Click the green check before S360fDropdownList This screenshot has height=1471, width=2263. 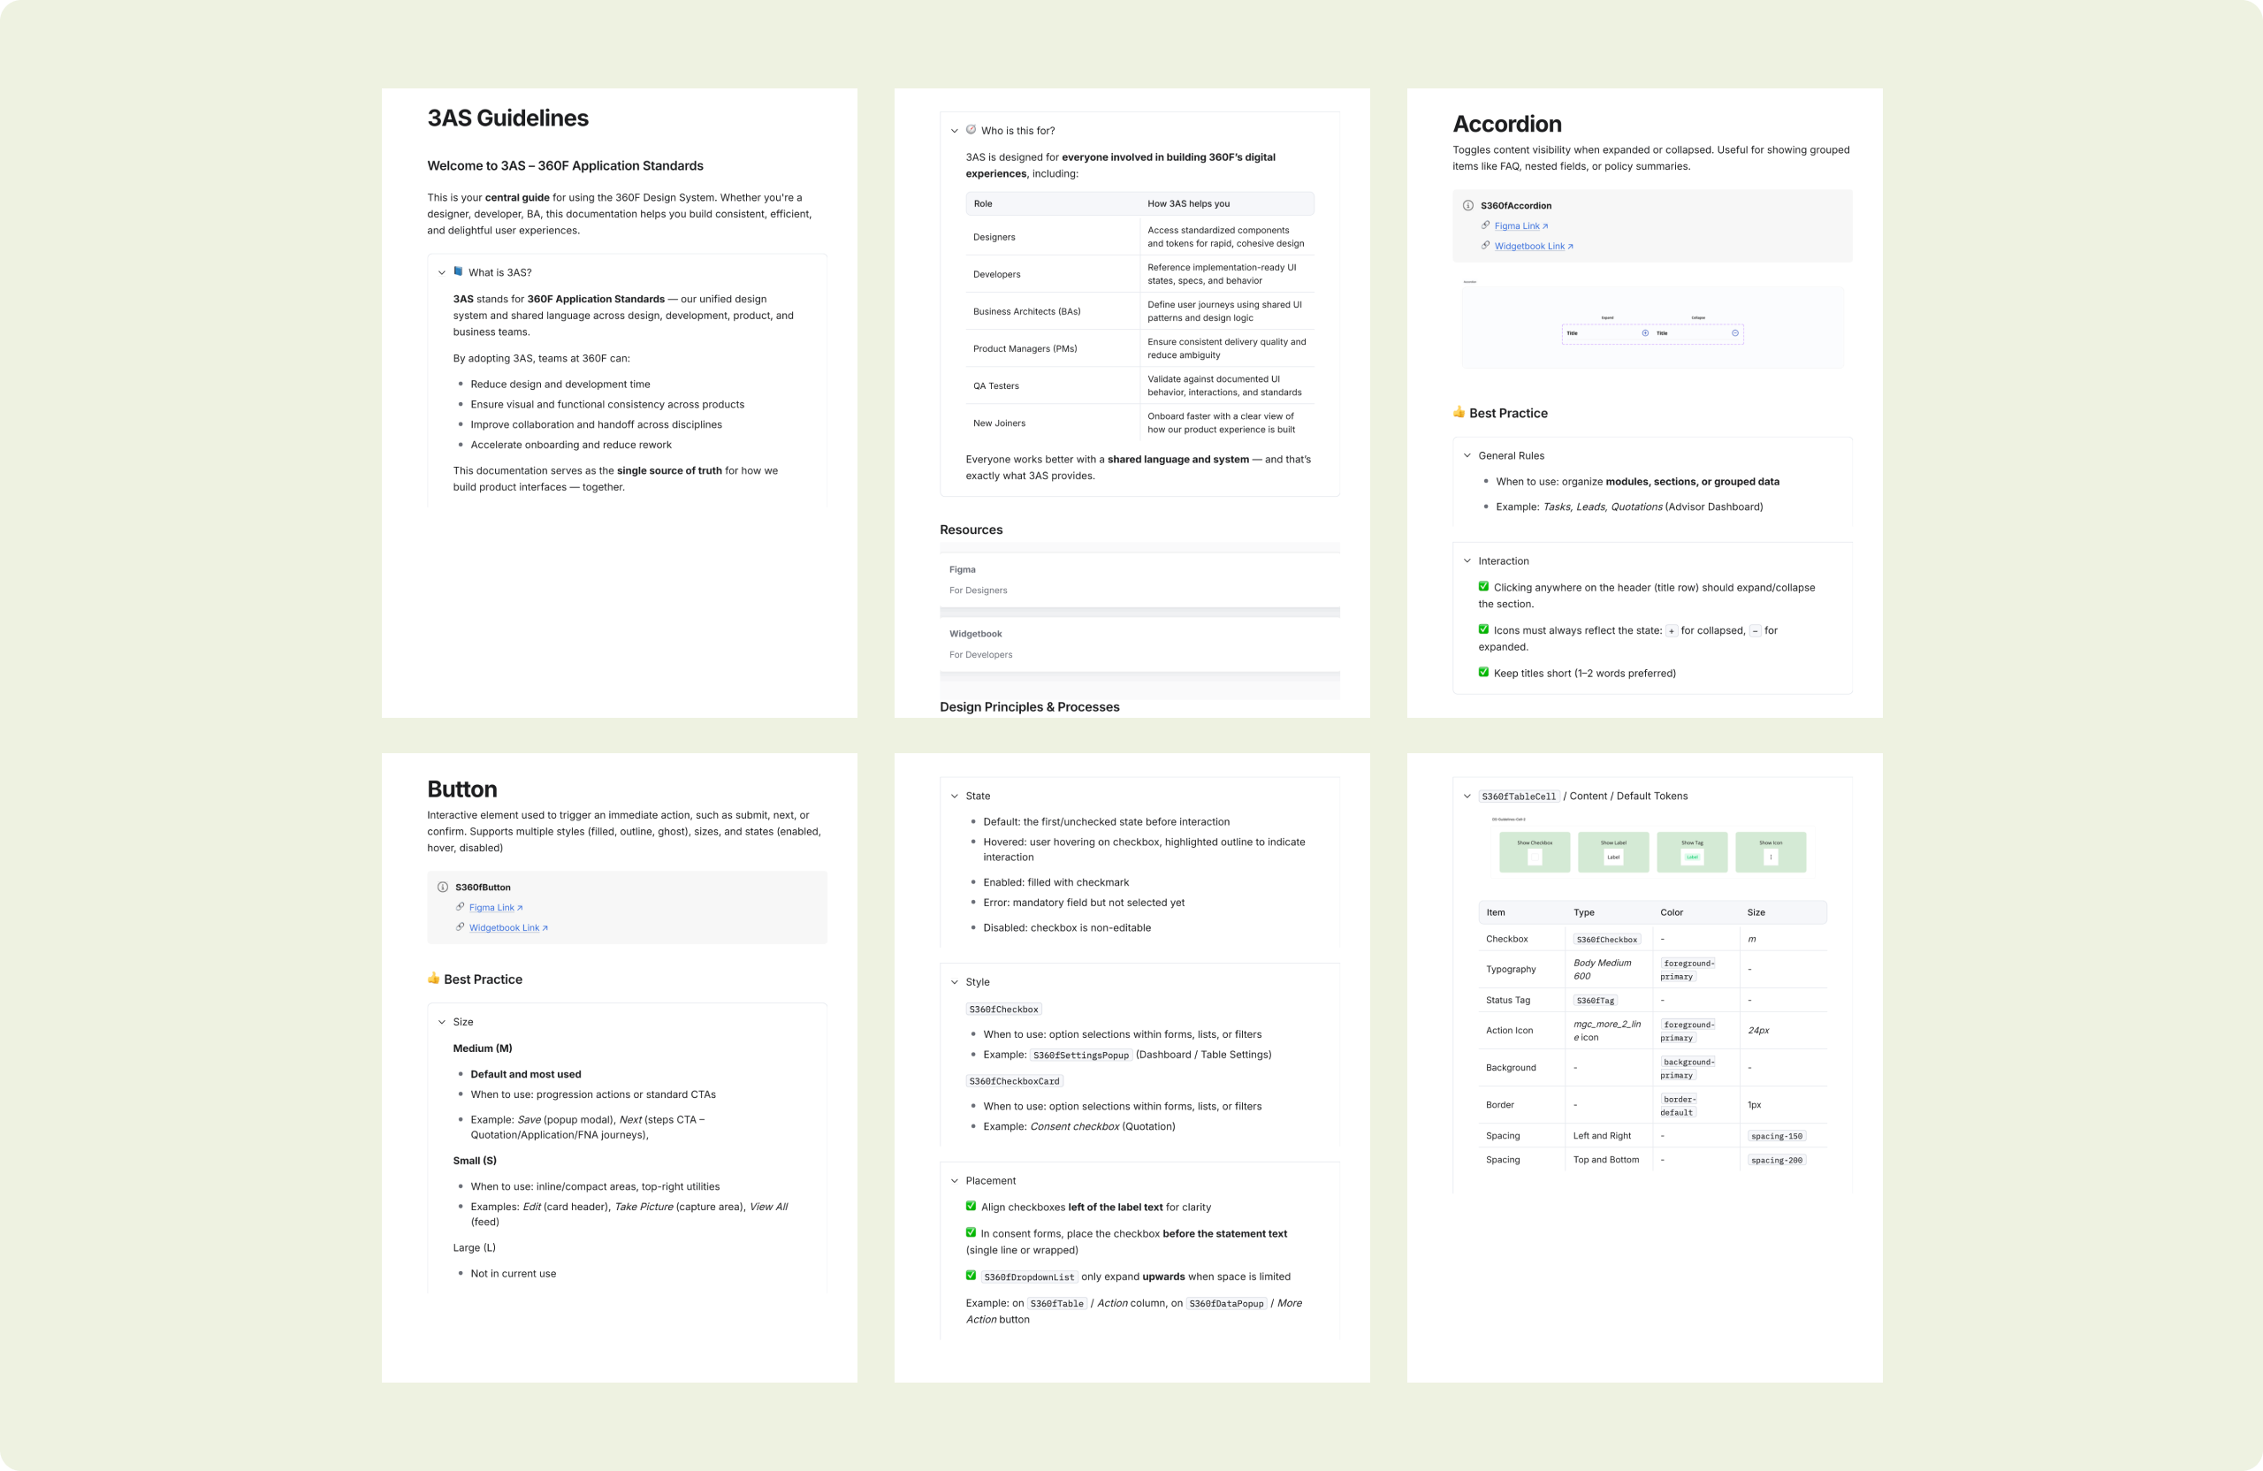pyautogui.click(x=971, y=1275)
